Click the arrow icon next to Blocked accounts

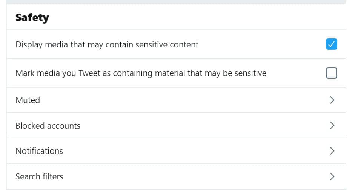coord(332,125)
